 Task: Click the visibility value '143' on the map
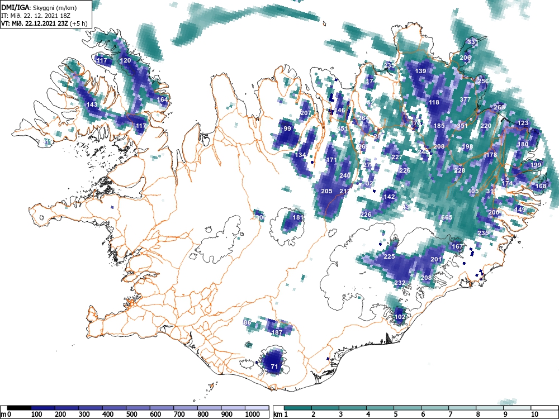[x=92, y=105]
